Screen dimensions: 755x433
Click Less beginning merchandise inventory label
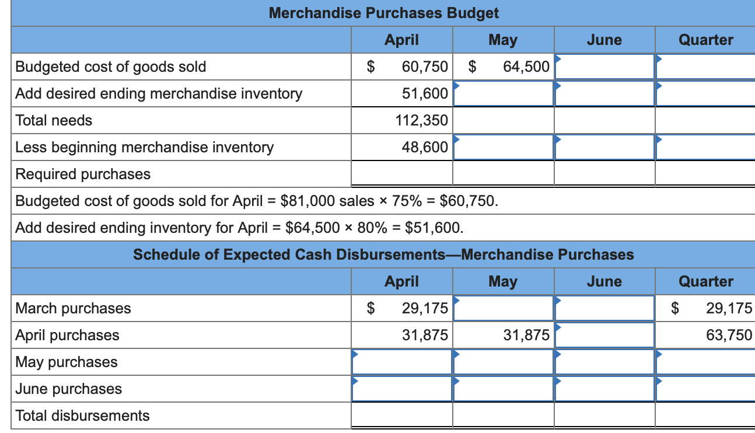point(144,148)
